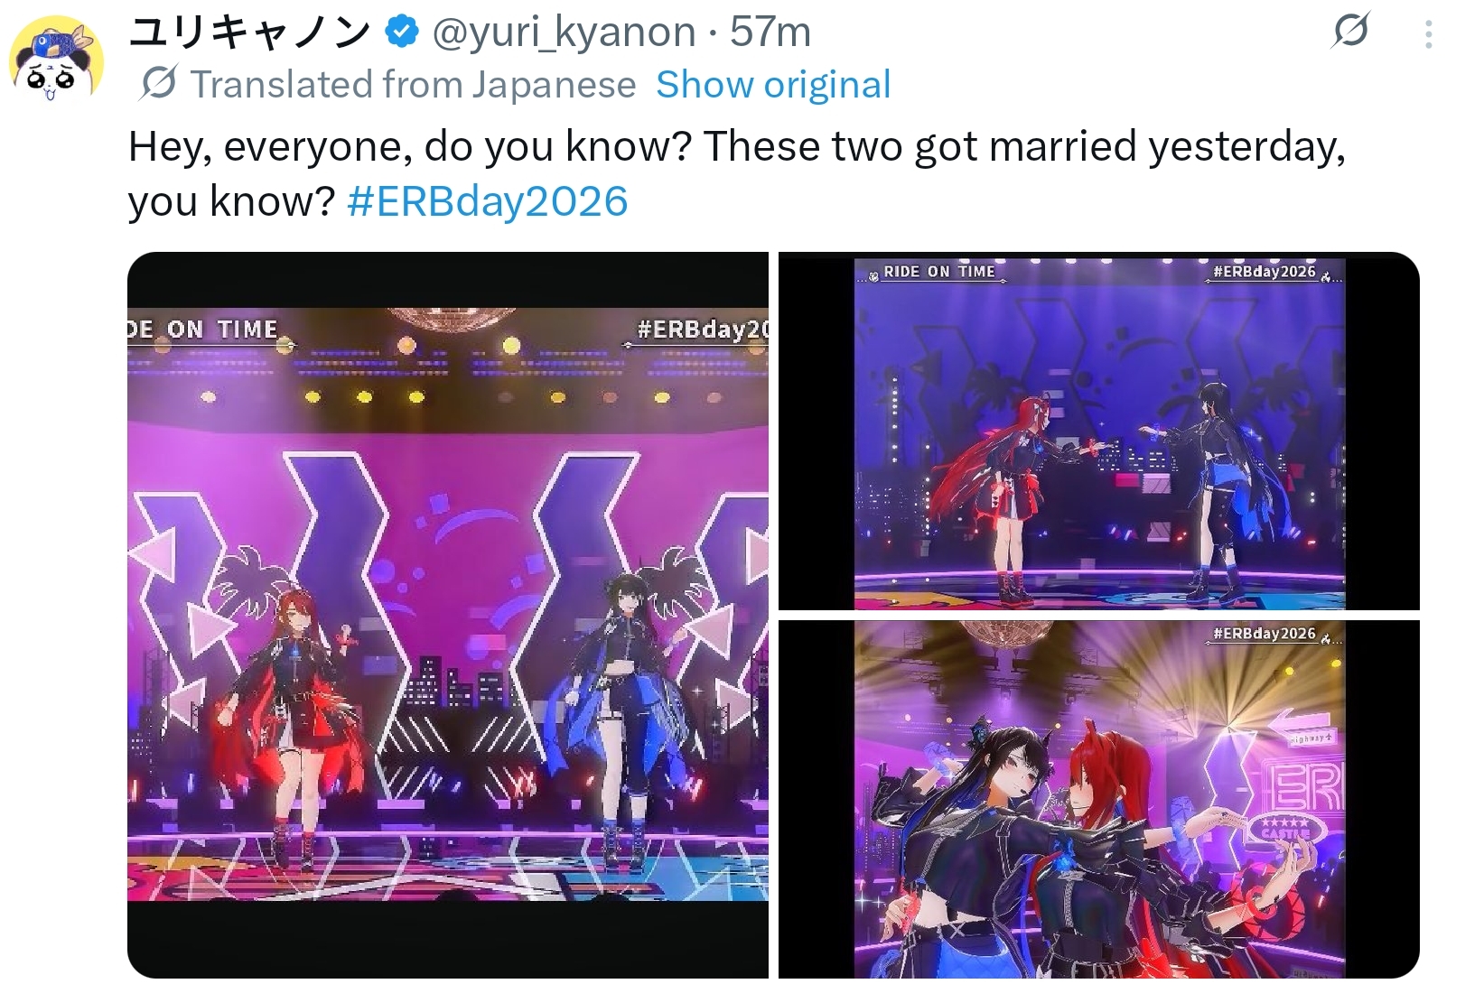Open the top-right handshake photo
The height and width of the screenshot is (993, 1465).
(x=1099, y=432)
